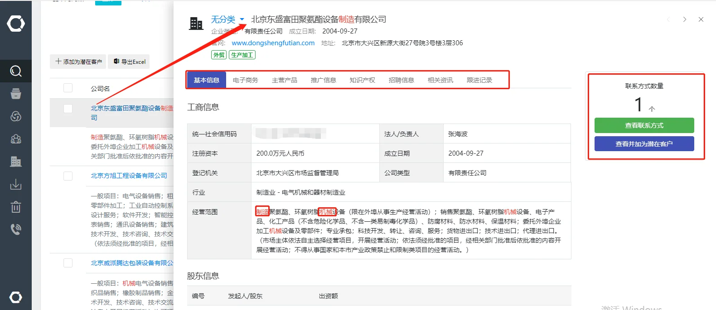Click the globe sidebar icon
716x310 pixels.
tap(16, 117)
